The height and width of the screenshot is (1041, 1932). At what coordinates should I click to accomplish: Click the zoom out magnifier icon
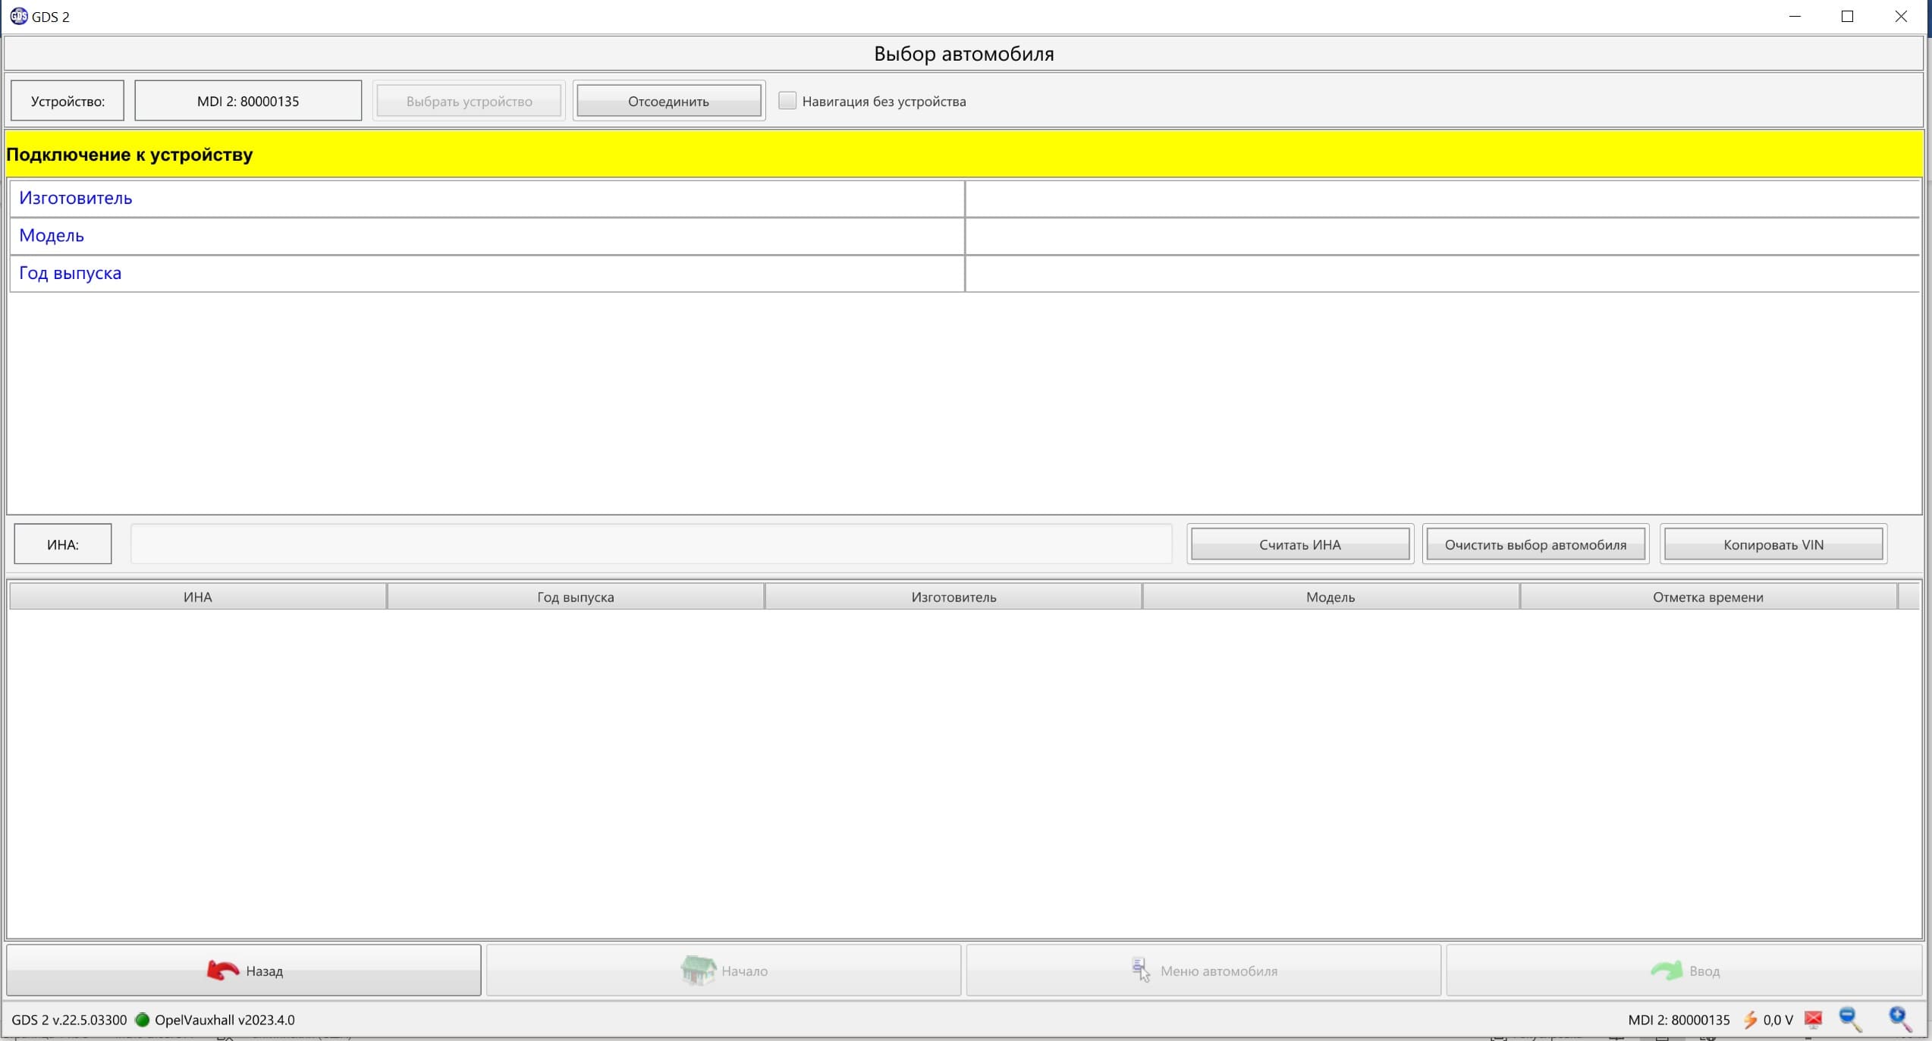click(x=1849, y=1019)
